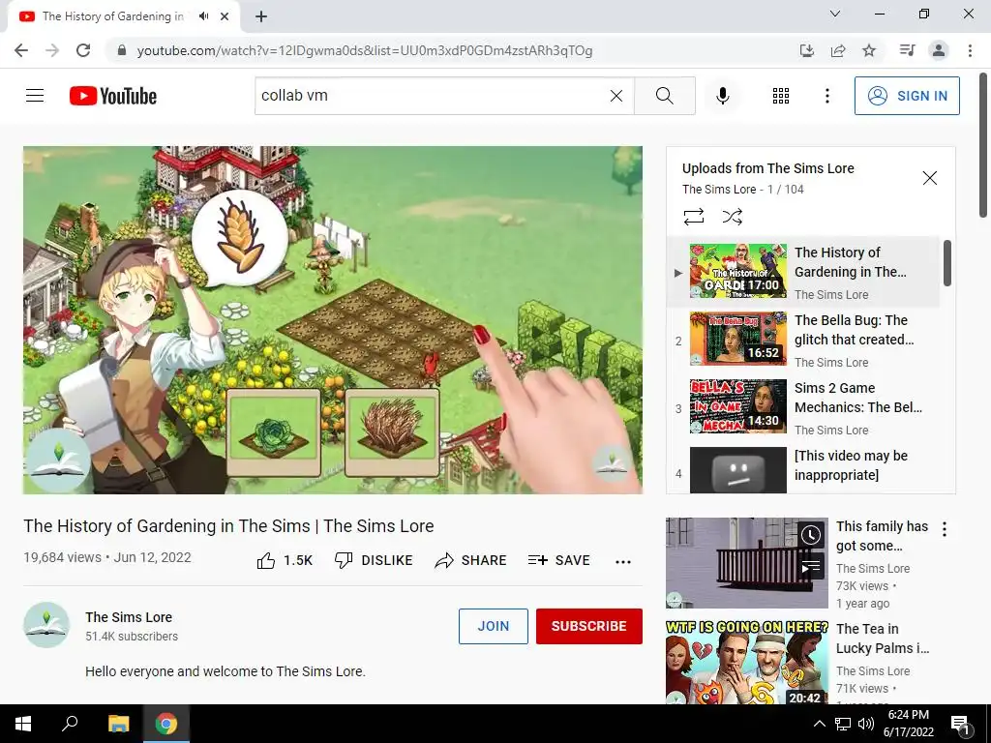Open the Windows Start menu
This screenshot has width=991, height=743.
click(x=23, y=724)
